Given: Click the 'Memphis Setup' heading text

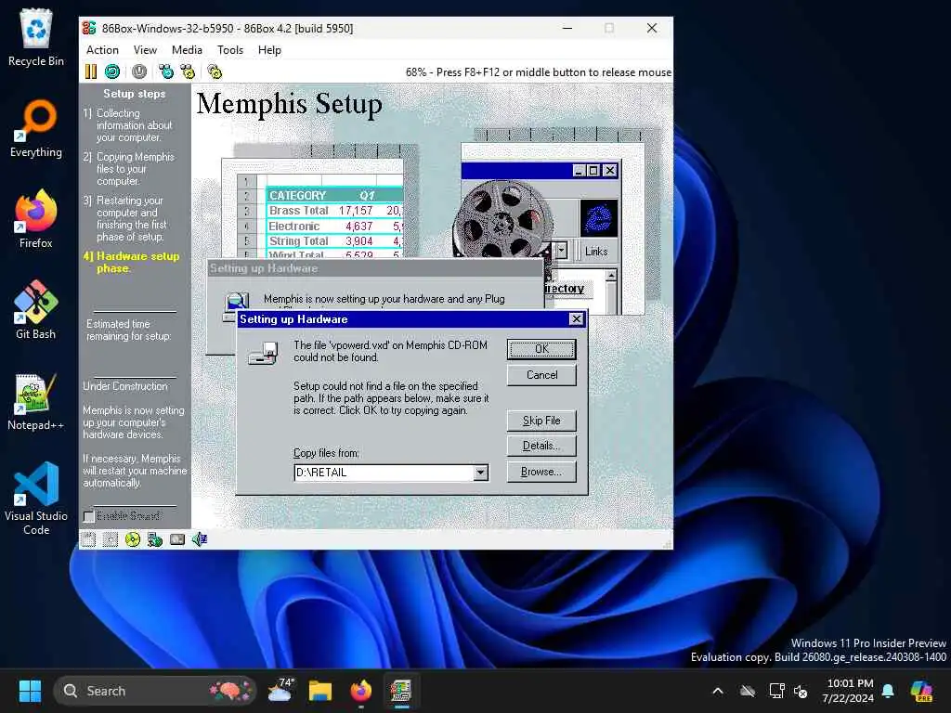Looking at the screenshot, I should (x=290, y=104).
